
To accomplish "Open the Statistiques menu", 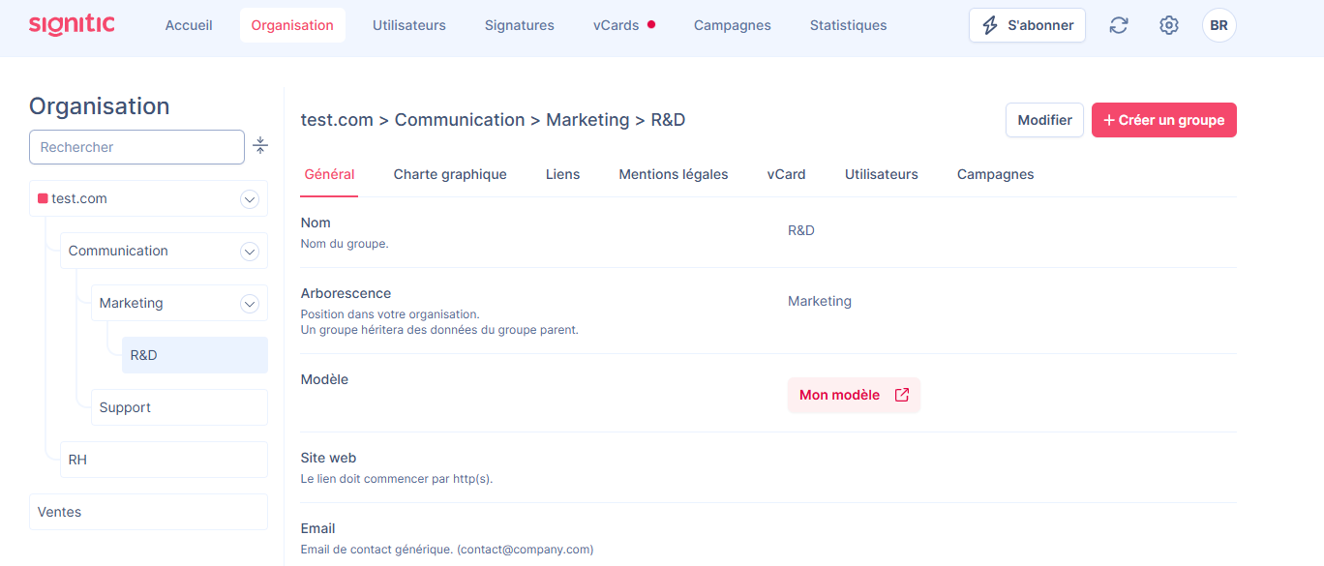I will click(x=848, y=25).
